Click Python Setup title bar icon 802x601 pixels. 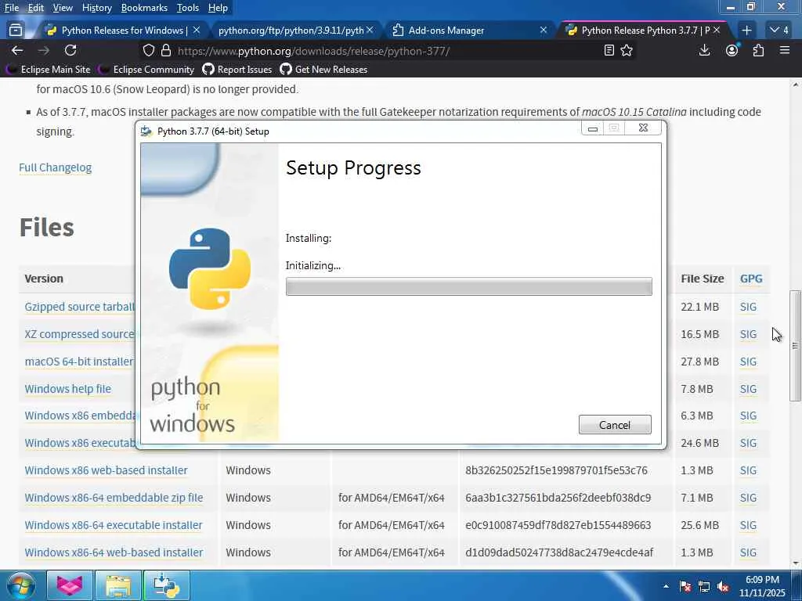pyautogui.click(x=146, y=131)
